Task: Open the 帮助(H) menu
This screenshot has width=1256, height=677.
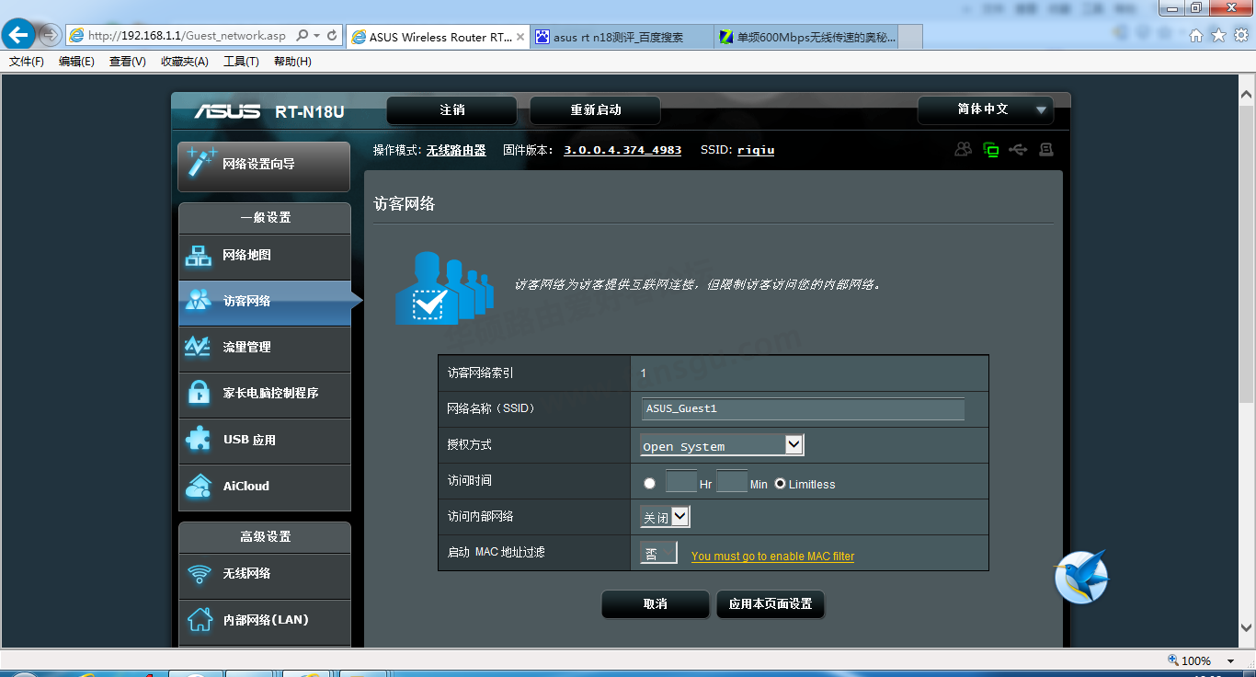Action: pyautogui.click(x=292, y=62)
